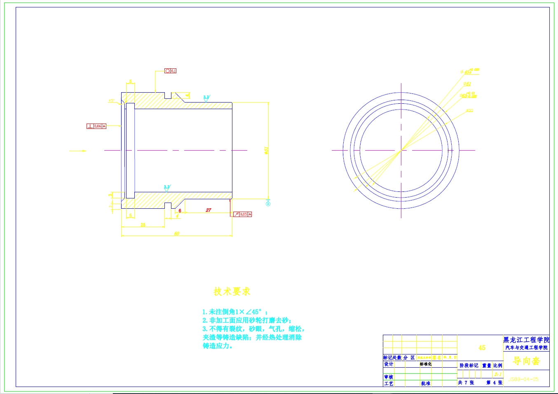558x394 pixels.
Task: Click the 'Φ55' diameter callout
Action: (x=469, y=110)
